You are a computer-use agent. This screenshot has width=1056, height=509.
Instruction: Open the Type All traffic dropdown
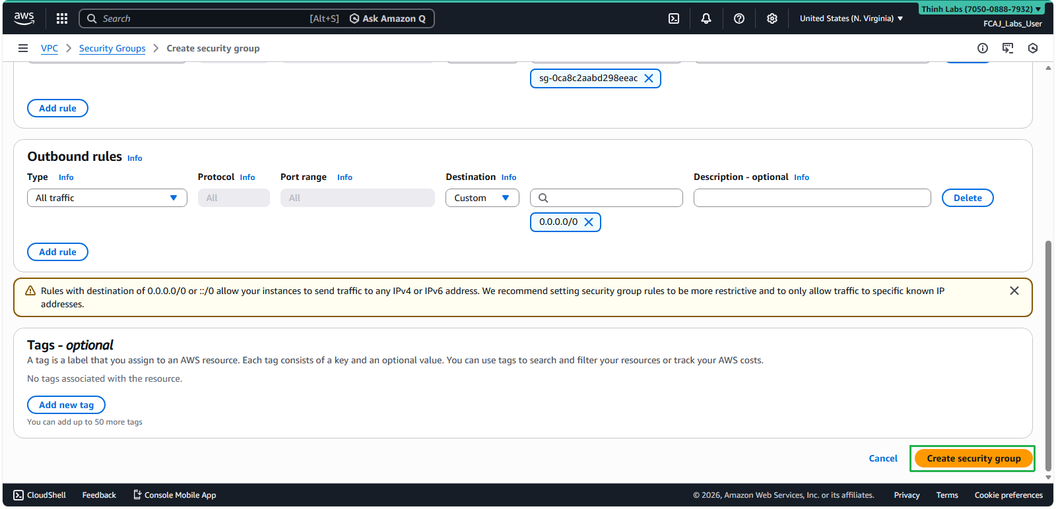[107, 198]
